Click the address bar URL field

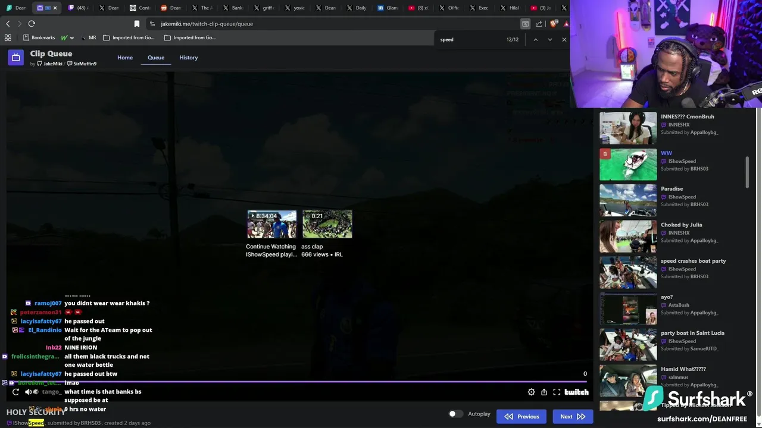(333, 24)
